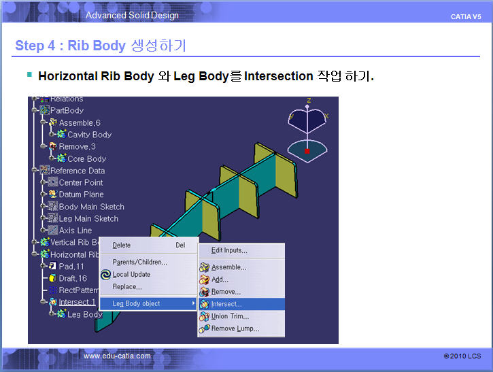
Task: Choose Intersect... from the submenu
Action: point(226,304)
